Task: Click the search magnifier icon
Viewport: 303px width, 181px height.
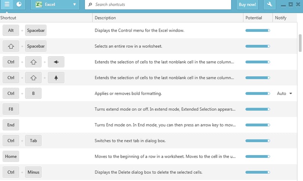Action: coord(90,4)
